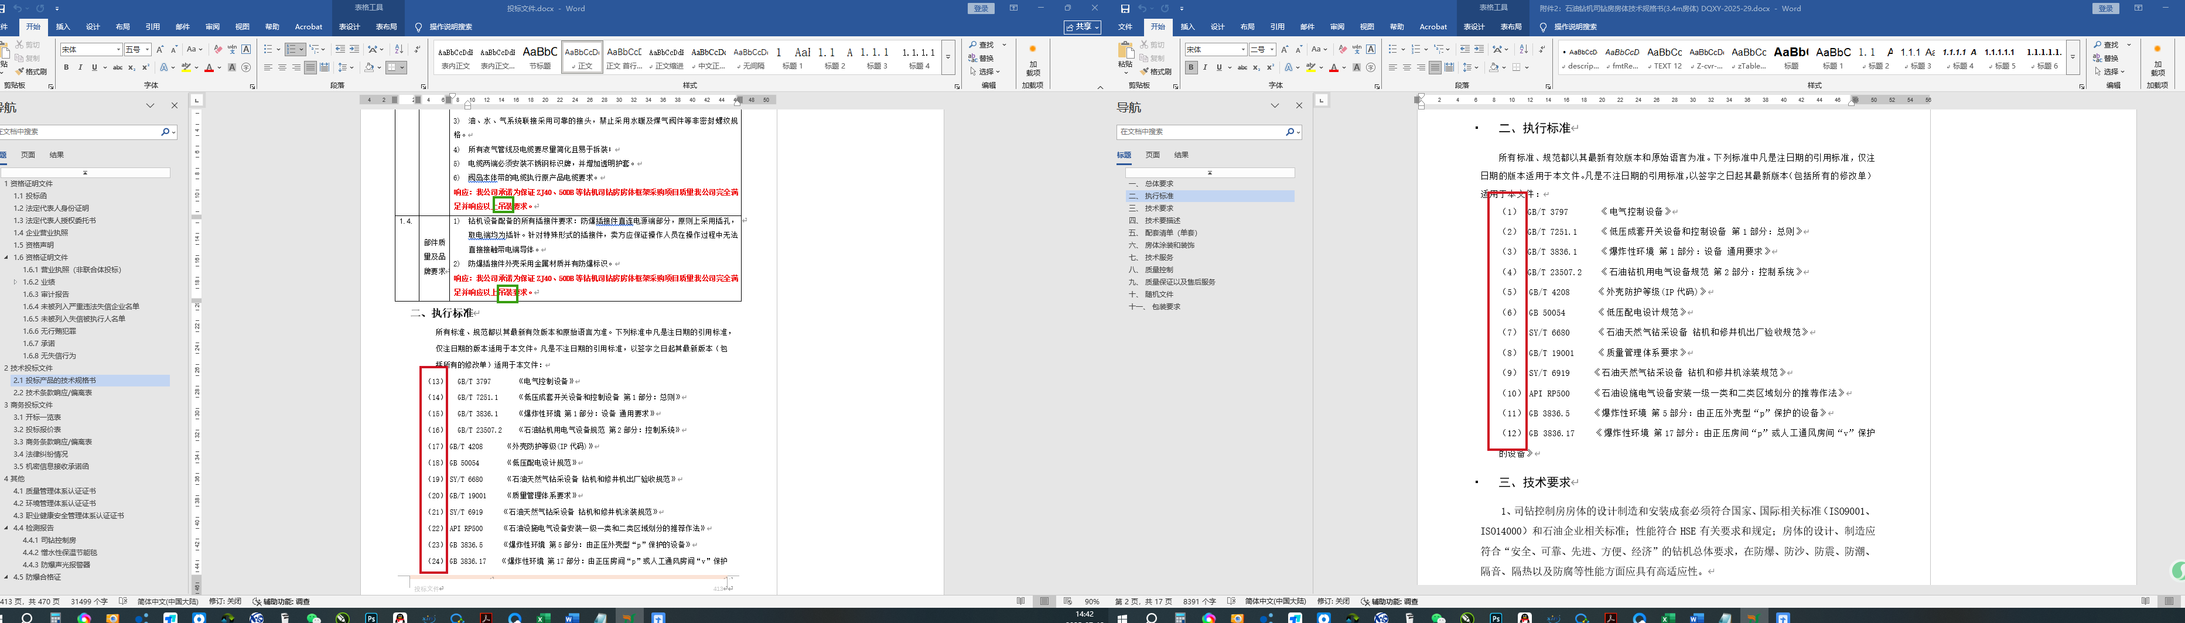
Task: Apply yellow highlight in the 投标文件 window
Action: tap(187, 68)
